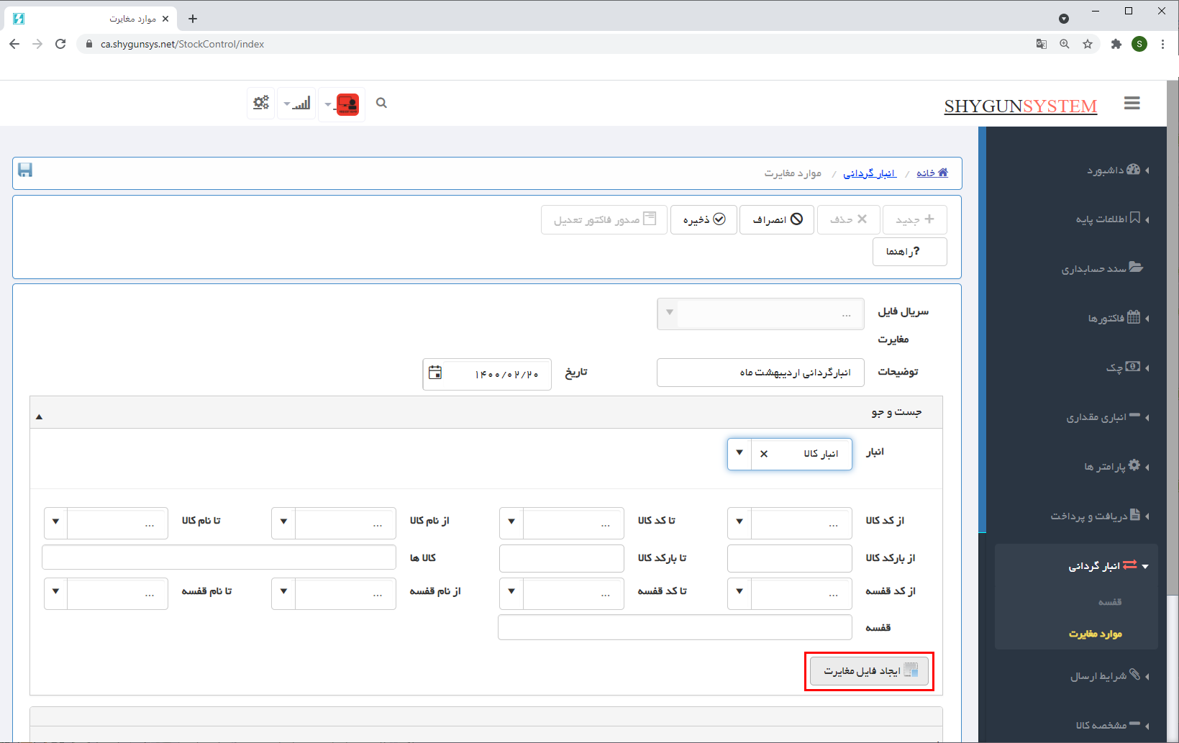The width and height of the screenshot is (1179, 743).
Task: Follow the انبار گردانی breadcrumb link
Action: pos(870,173)
